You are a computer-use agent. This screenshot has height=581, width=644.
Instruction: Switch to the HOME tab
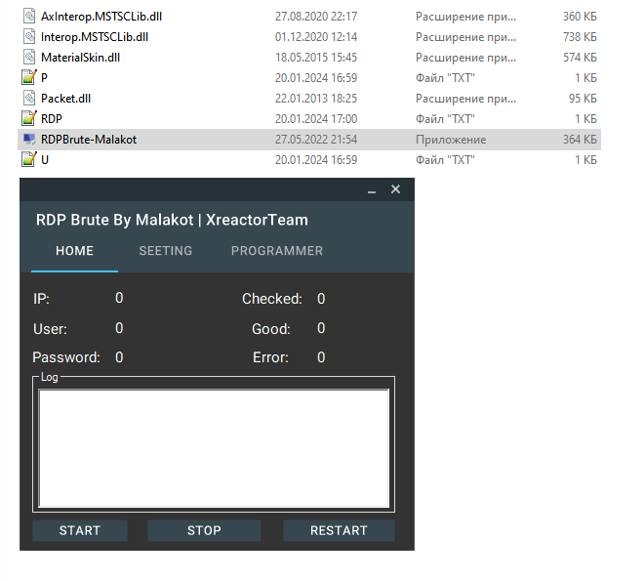point(75,251)
